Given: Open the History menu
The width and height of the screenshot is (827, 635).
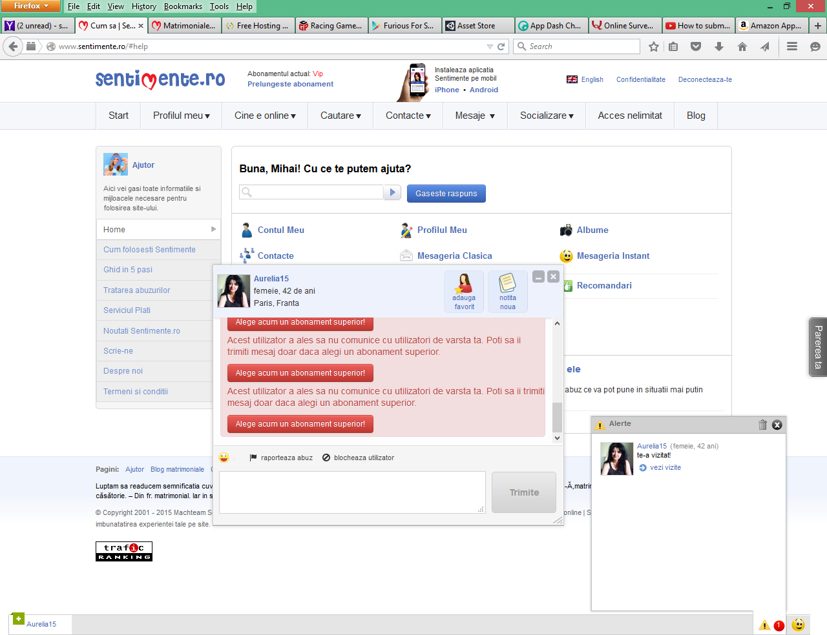Looking at the screenshot, I should pos(144,6).
